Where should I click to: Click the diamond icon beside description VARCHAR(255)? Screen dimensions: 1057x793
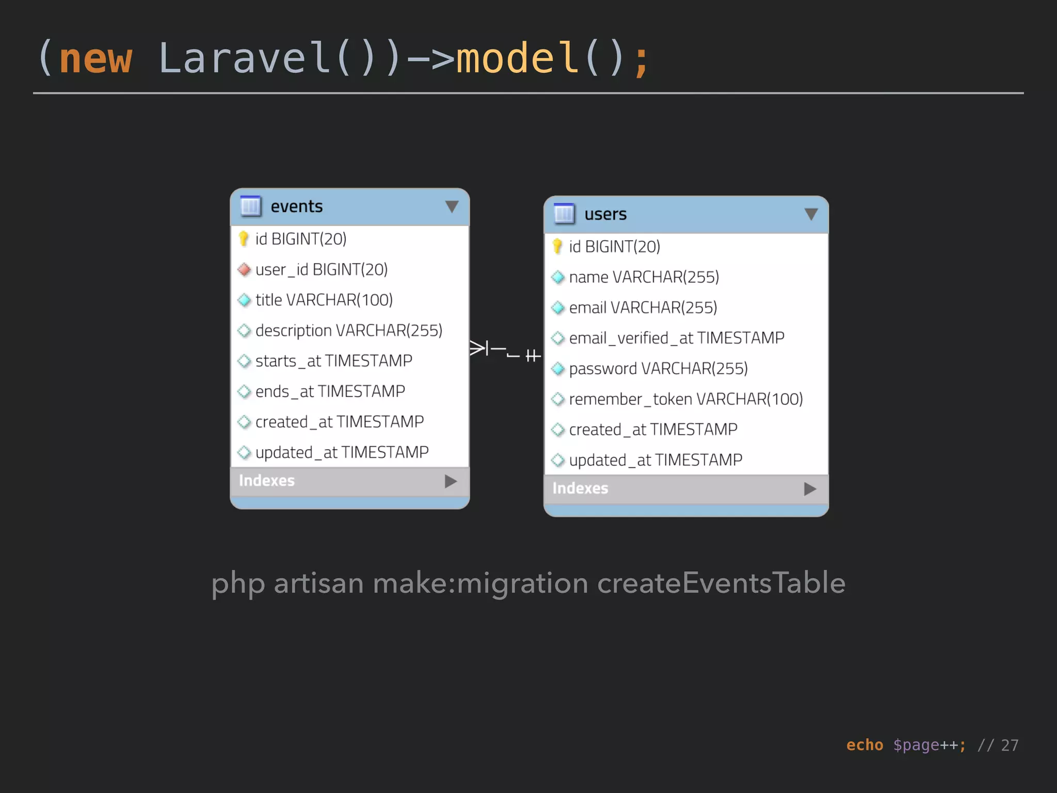[x=244, y=330]
